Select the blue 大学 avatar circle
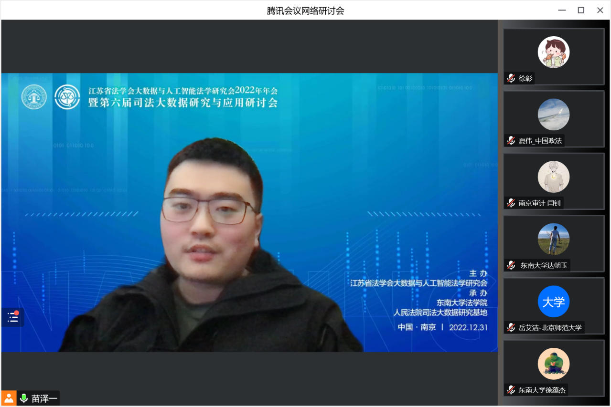 [x=554, y=302]
